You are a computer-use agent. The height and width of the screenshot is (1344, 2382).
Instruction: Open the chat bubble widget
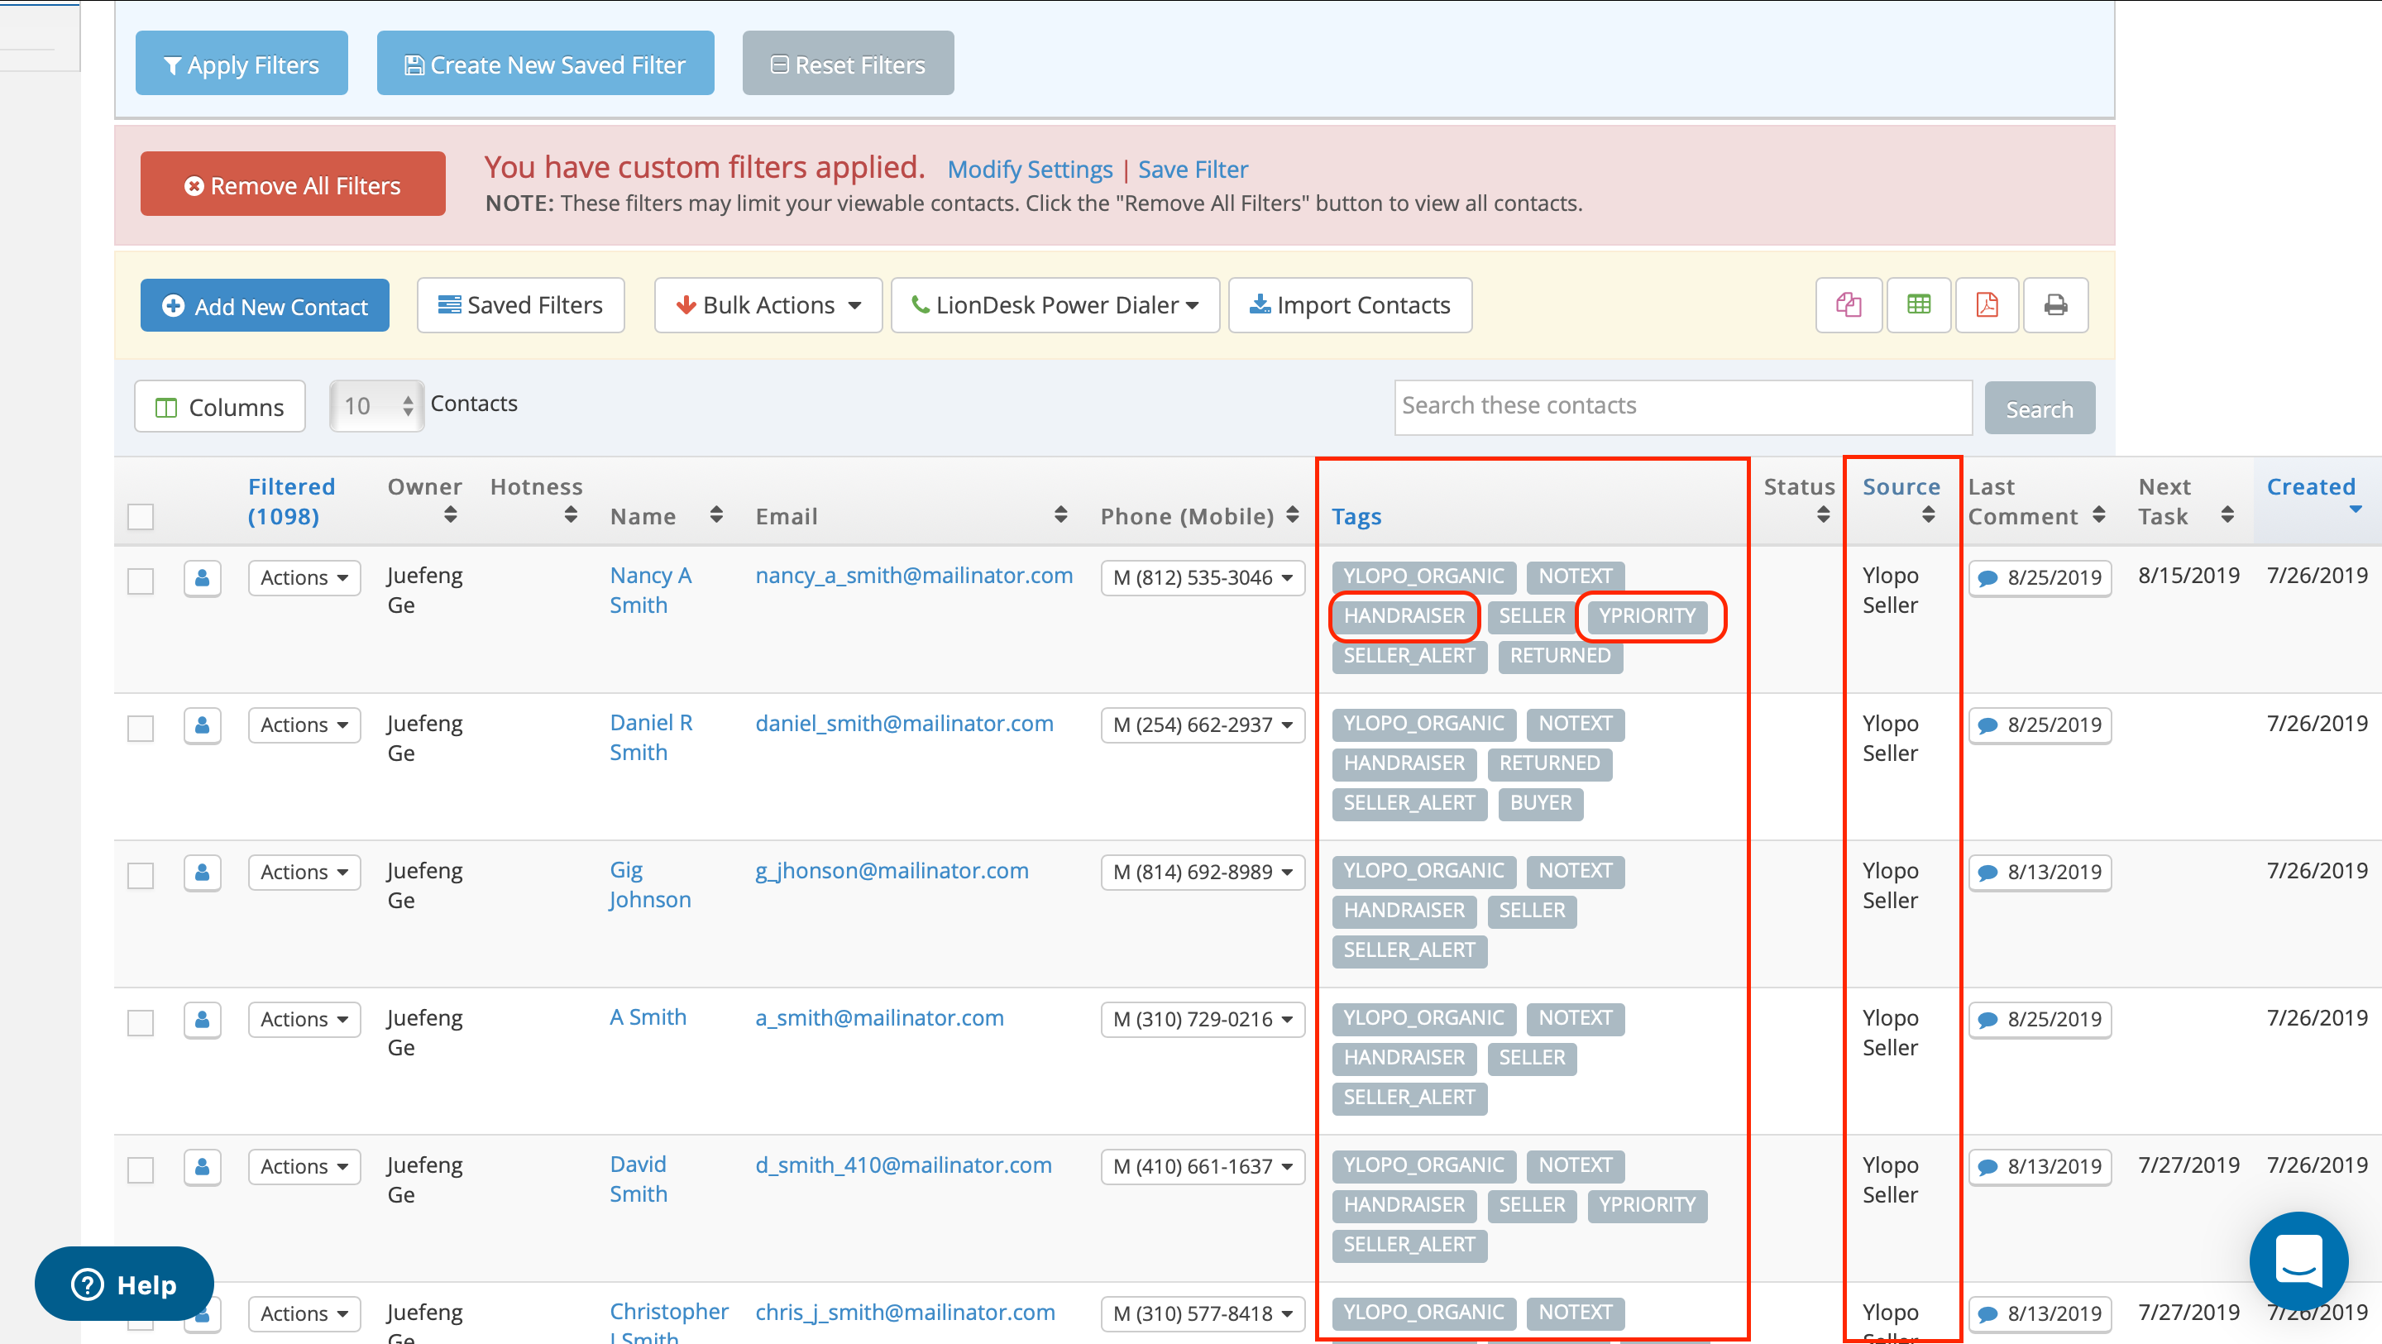pyautogui.click(x=2298, y=1261)
